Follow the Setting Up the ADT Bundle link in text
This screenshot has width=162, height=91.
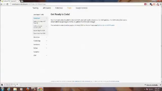[106, 25]
